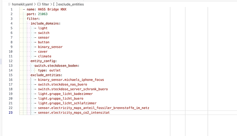Click the 'port' key on line 2
Screen dimensions: 237x136
31,14
